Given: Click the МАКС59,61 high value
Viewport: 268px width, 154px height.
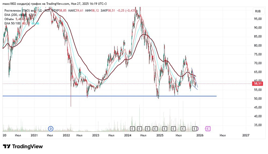Looking at the screenshot, I should click(x=76, y=11).
